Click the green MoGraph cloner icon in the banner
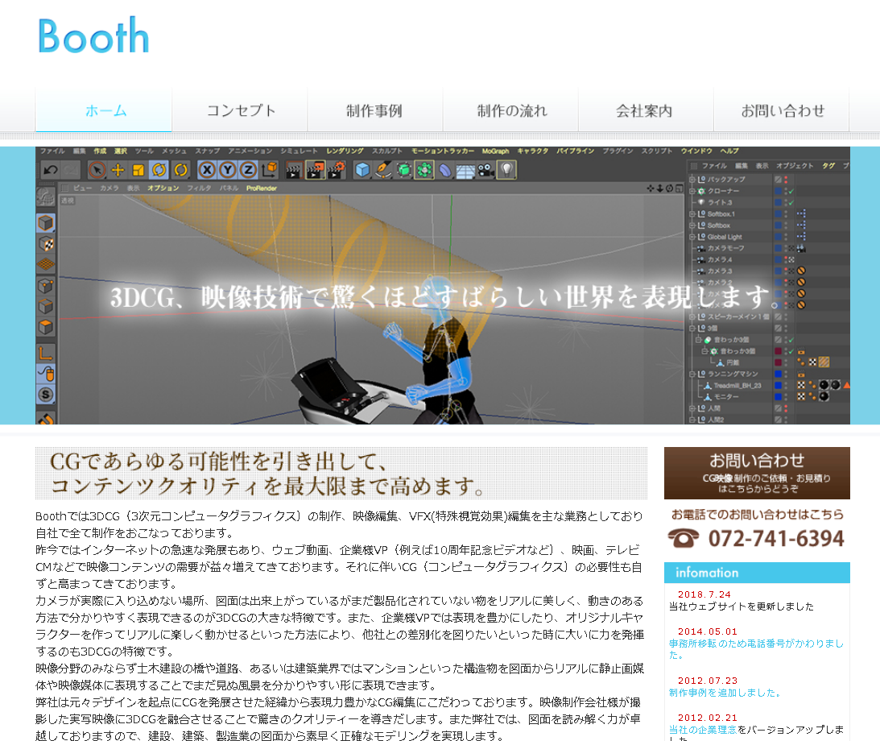880x741 pixels. pos(424,169)
